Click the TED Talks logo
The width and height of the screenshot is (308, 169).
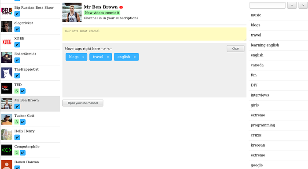[x=7, y=88]
